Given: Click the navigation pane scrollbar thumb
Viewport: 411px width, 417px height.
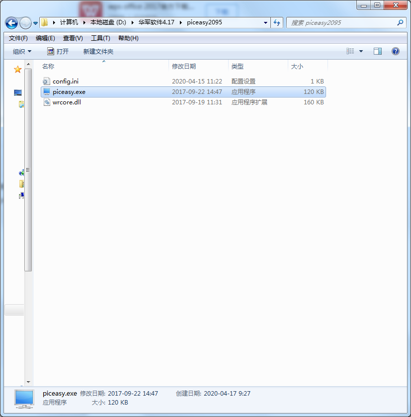Looking at the screenshot, I should point(28,170).
